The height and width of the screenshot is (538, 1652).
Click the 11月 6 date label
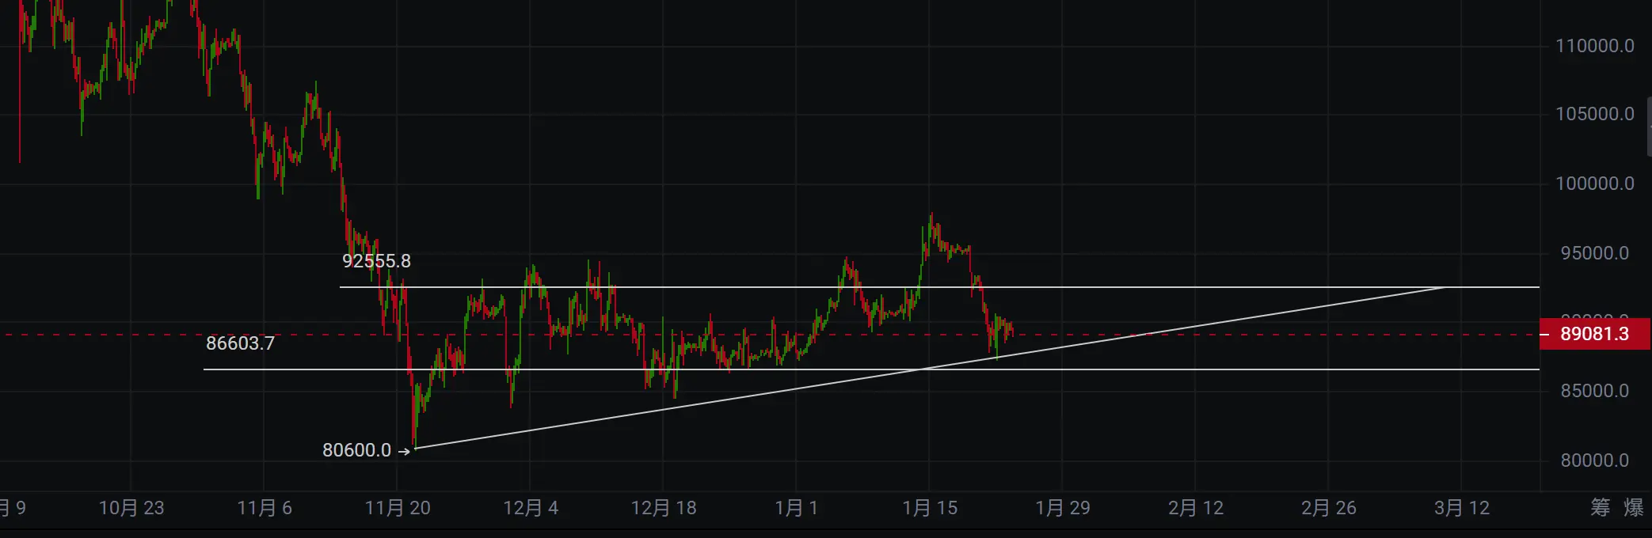coord(265,508)
